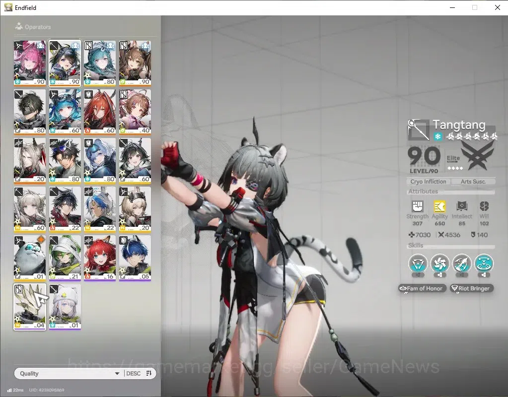Select the highlighted black-haired level 90 operator card
Image resolution: width=508 pixels, height=397 pixels.
[65, 63]
